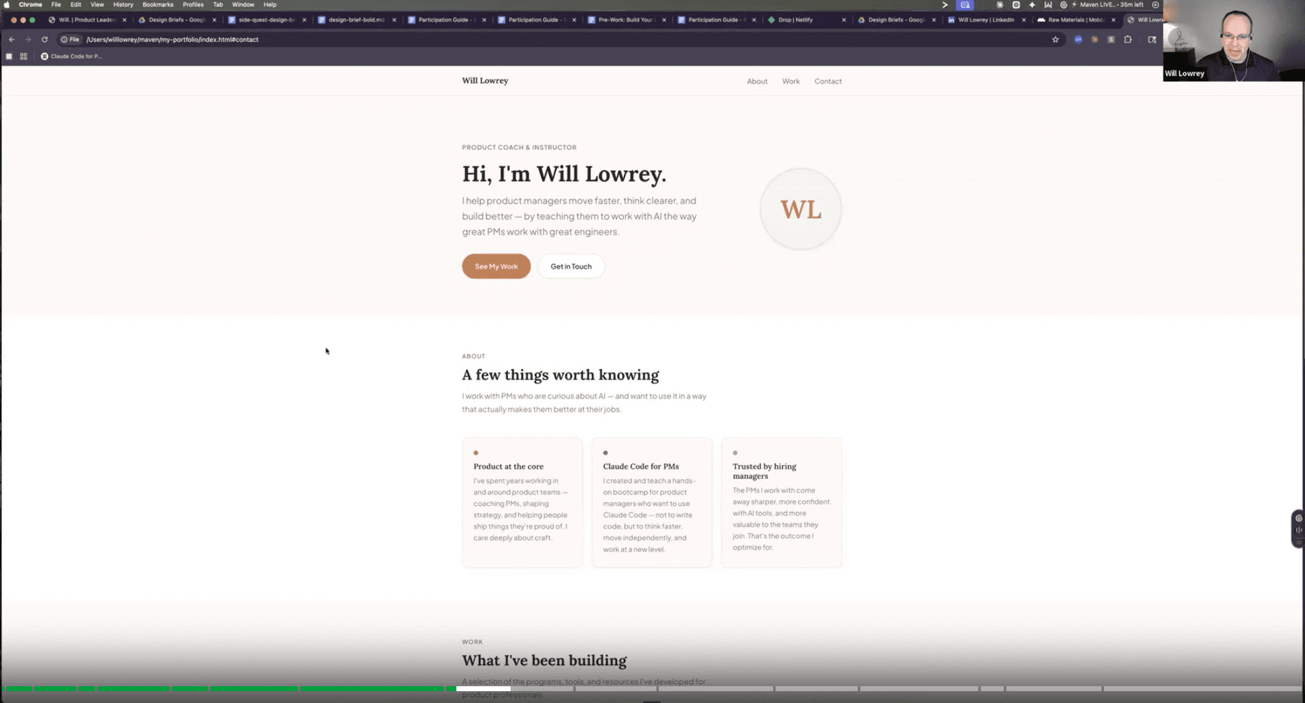Image resolution: width=1305 pixels, height=703 pixels.
Task: Open the View menu
Action: [x=97, y=4]
